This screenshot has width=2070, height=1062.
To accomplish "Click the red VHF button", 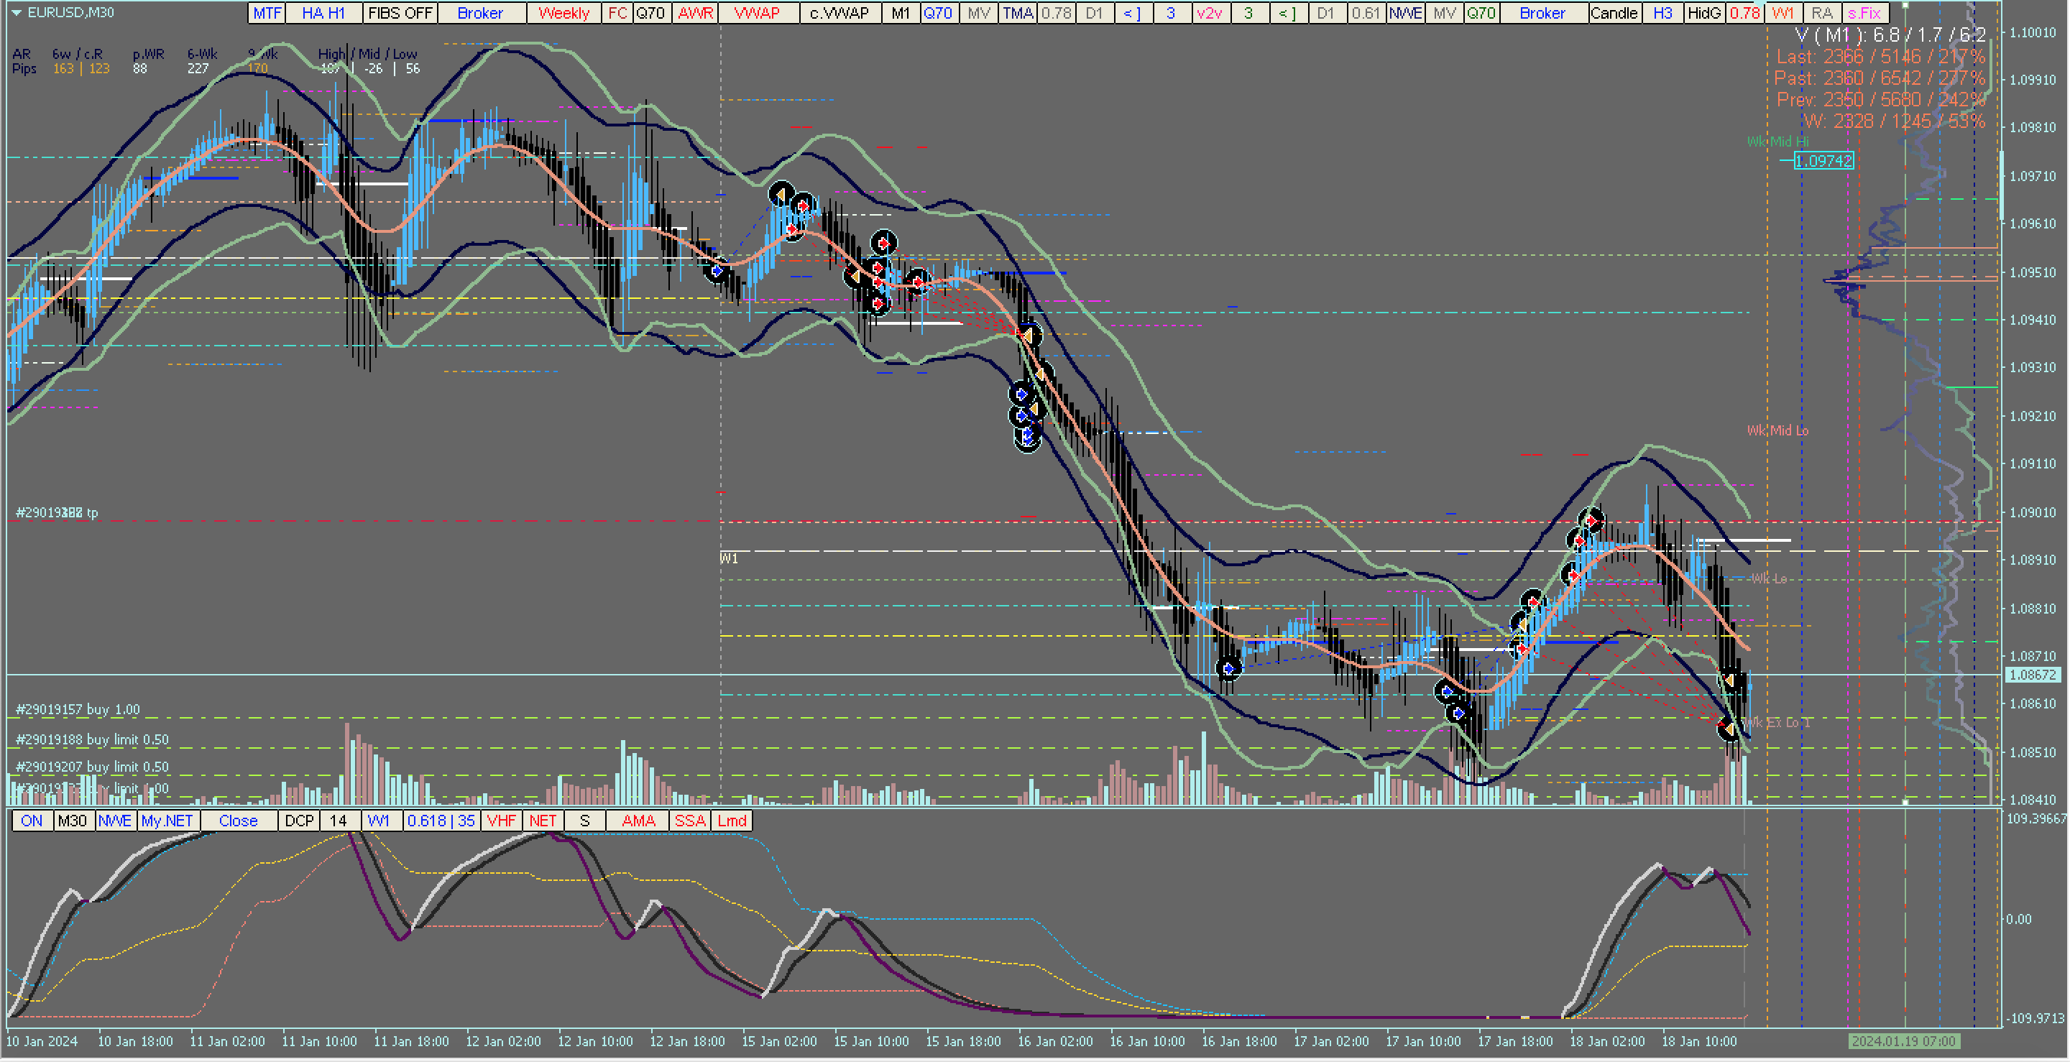I will [x=502, y=820].
